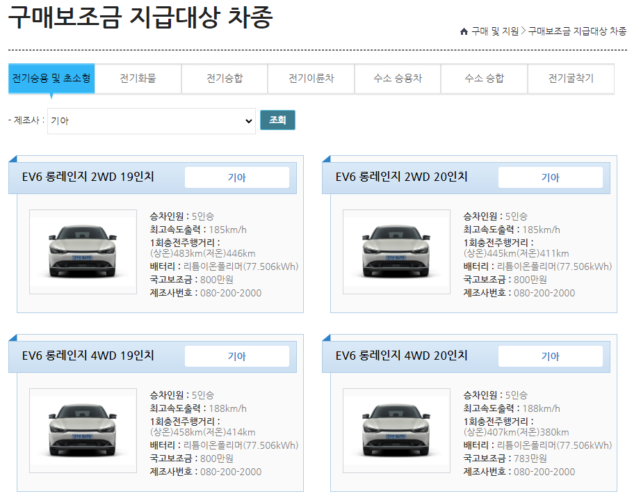Click 최고속도출력 185km/h in 2WD 20인치 card

tap(512, 230)
